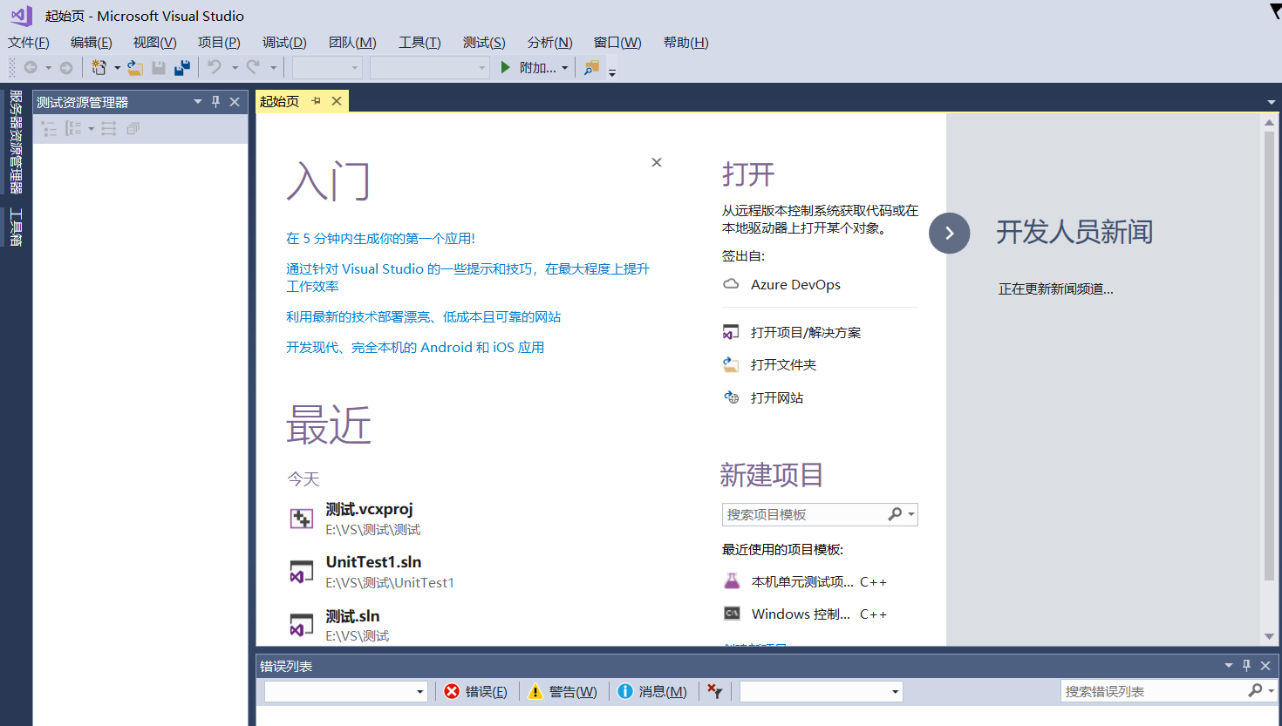Click the New Project toolbar icon

pyautogui.click(x=99, y=67)
